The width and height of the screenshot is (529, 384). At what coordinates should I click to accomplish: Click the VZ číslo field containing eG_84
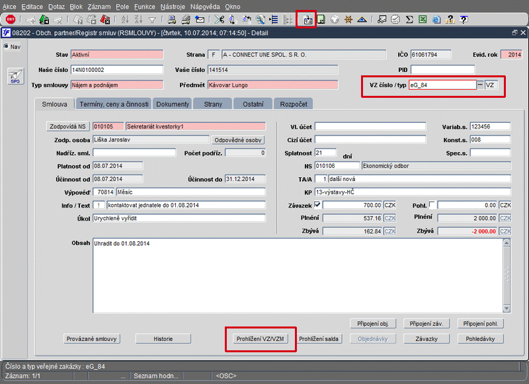pyautogui.click(x=442, y=85)
